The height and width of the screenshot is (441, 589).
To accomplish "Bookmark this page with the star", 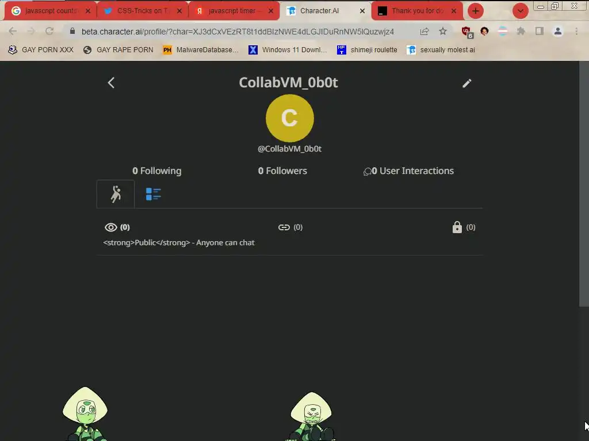I will pyautogui.click(x=443, y=31).
